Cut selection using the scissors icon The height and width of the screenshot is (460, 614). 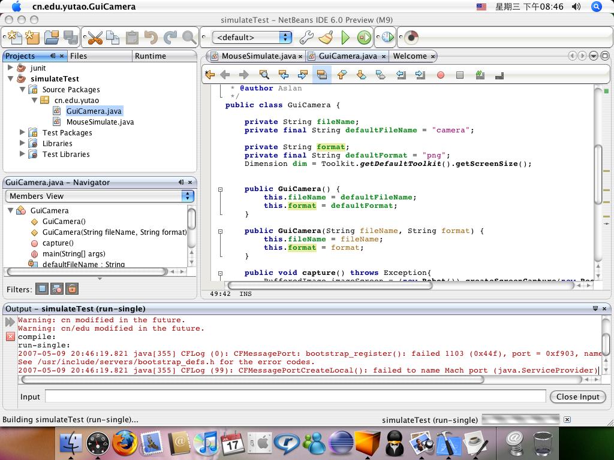95,38
